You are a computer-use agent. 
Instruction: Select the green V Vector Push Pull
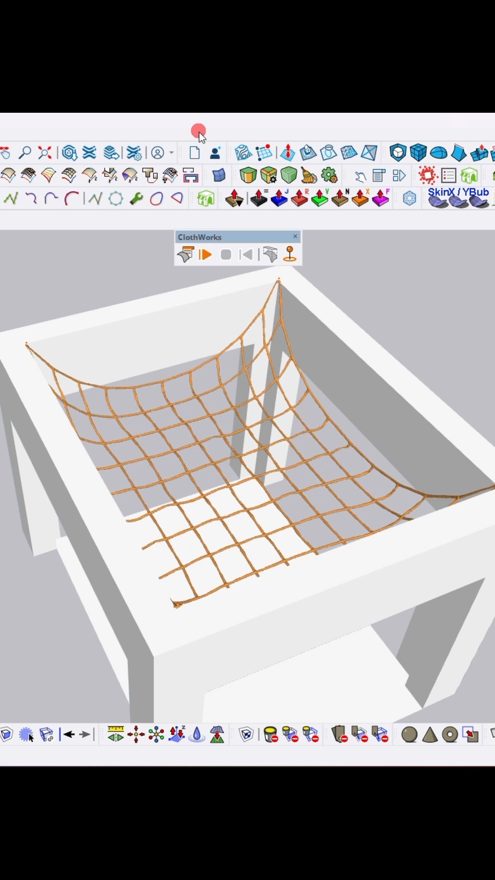pos(320,198)
